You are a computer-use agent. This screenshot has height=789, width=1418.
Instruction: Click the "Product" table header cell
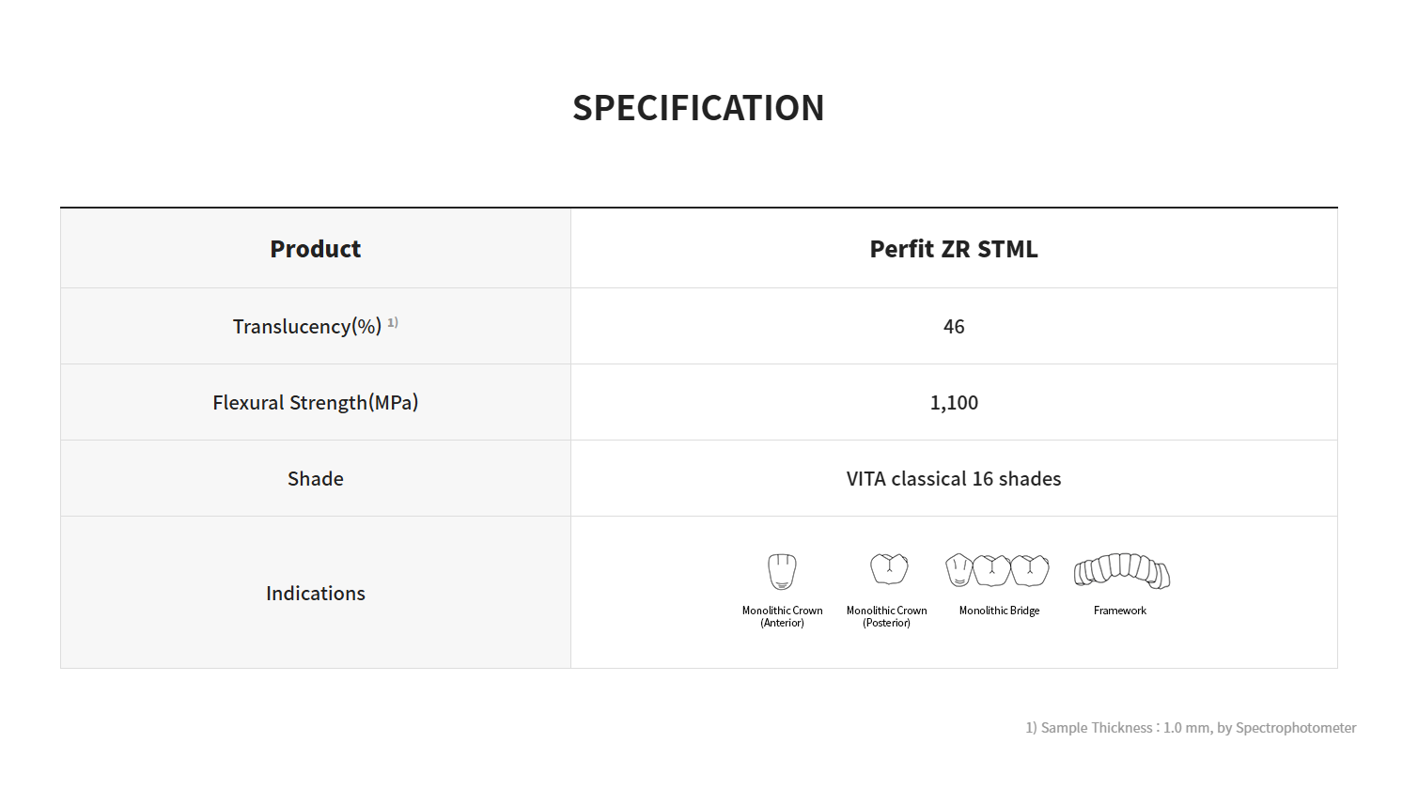[x=316, y=249]
